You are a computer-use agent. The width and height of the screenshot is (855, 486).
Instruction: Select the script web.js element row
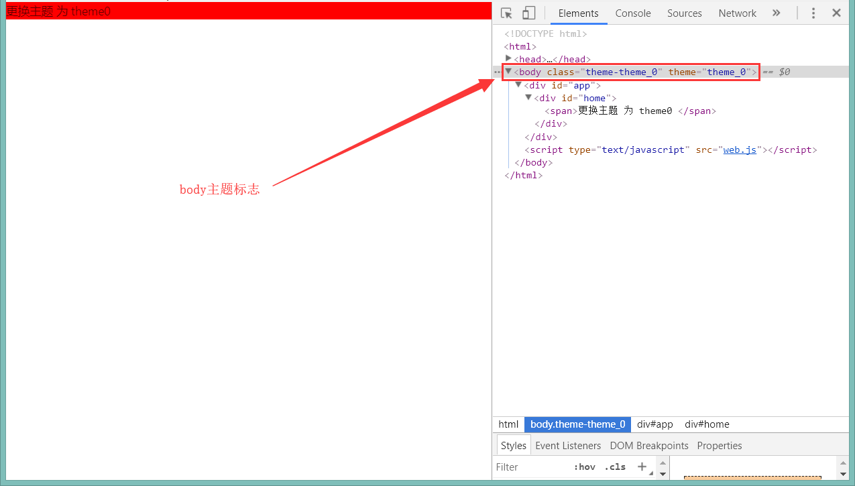(x=671, y=149)
